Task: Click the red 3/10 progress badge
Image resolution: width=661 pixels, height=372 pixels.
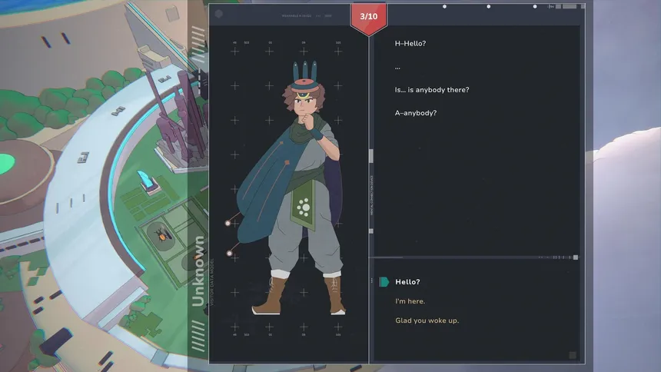Action: 368,18
